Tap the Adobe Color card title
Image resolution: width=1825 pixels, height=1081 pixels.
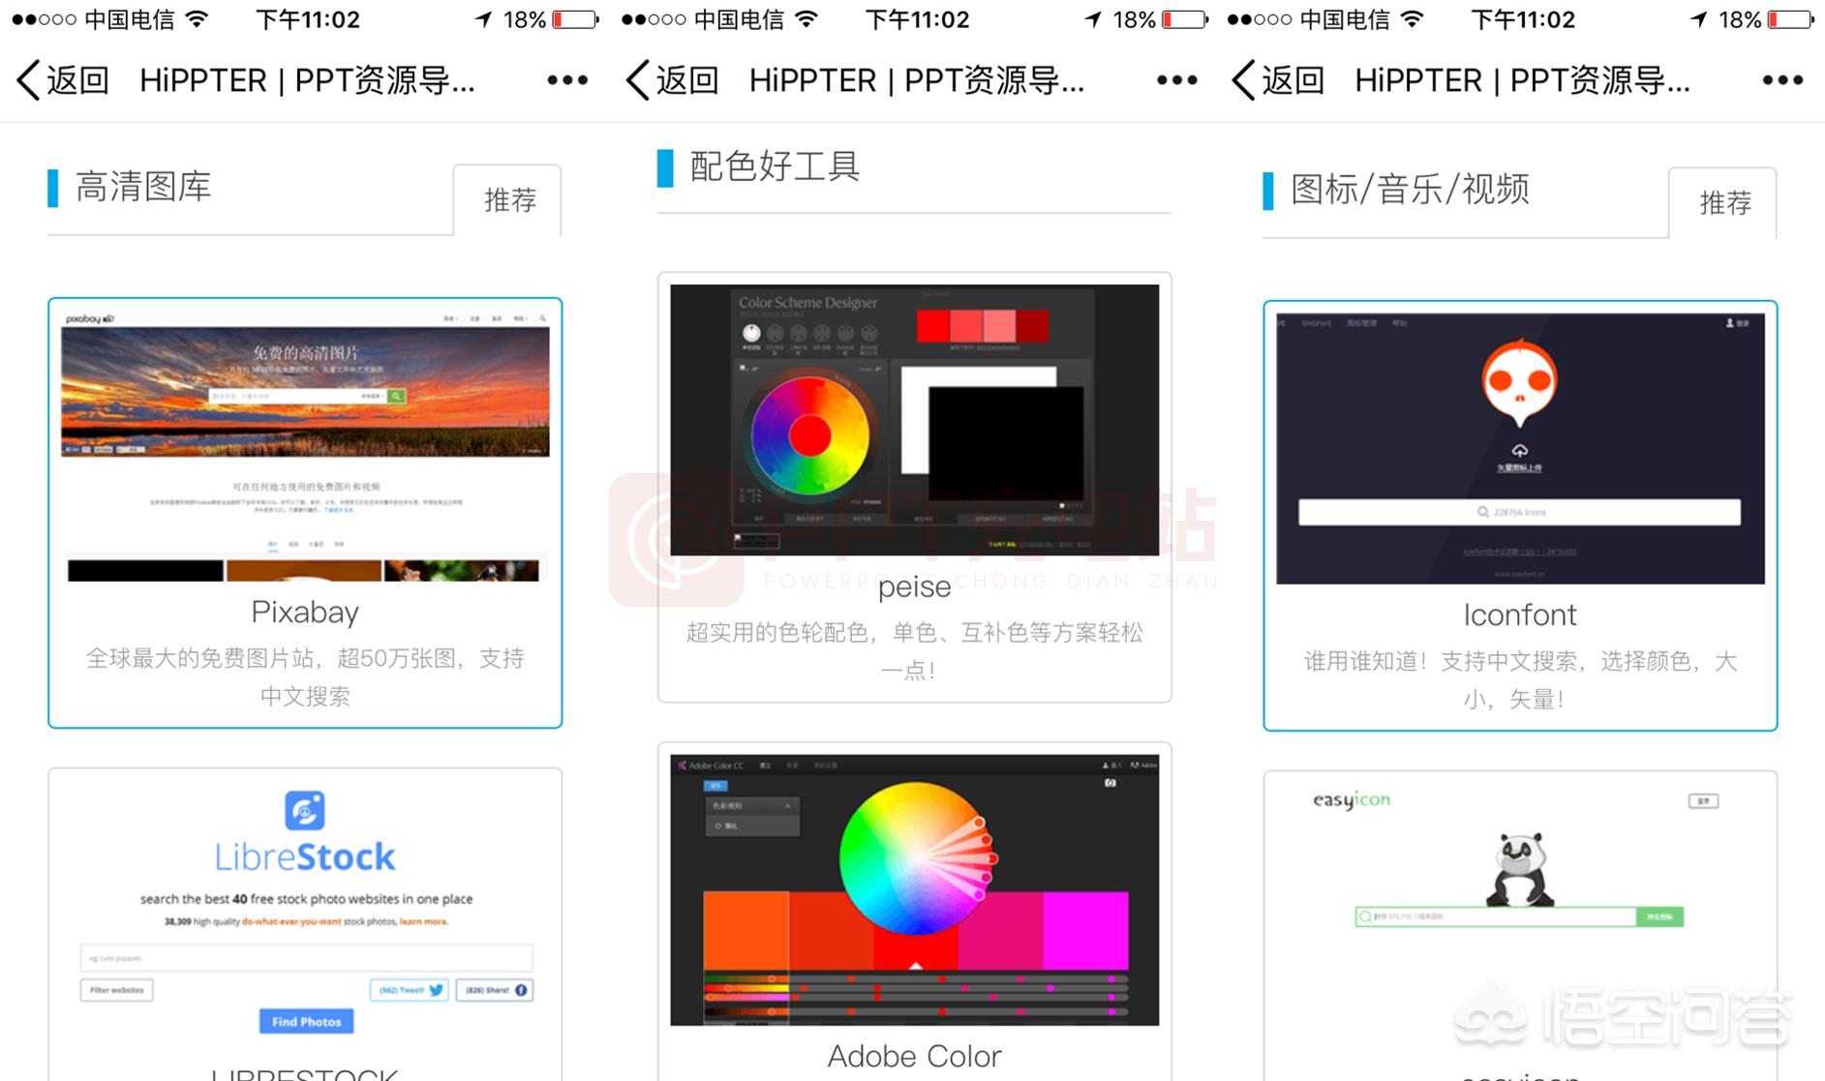(x=915, y=1056)
